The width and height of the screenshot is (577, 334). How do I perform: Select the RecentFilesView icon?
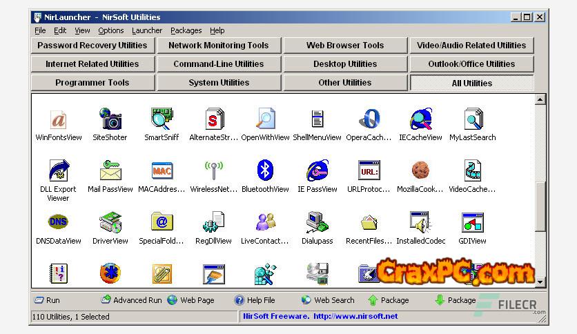(369, 222)
